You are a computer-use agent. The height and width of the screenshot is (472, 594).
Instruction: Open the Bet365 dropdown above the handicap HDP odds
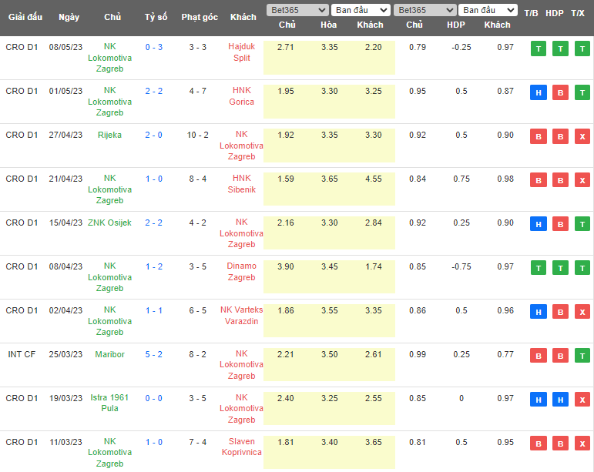pos(424,10)
